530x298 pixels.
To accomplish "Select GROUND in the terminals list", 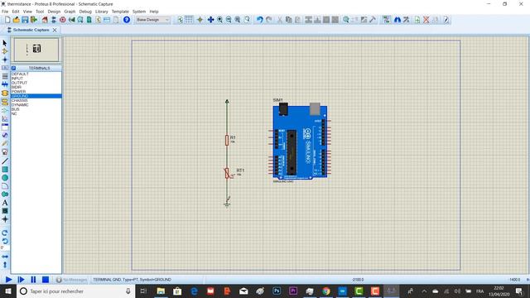I will (36, 96).
